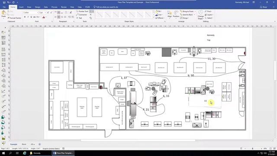Toggle Underline formatting

tap(31, 17)
